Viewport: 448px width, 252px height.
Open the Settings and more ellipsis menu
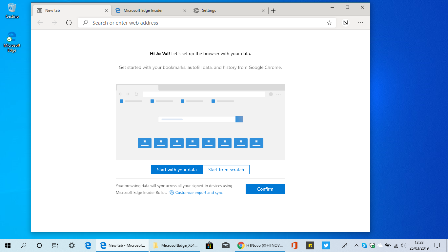[361, 23]
